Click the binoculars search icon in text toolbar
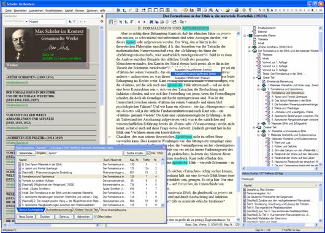 (151, 21)
